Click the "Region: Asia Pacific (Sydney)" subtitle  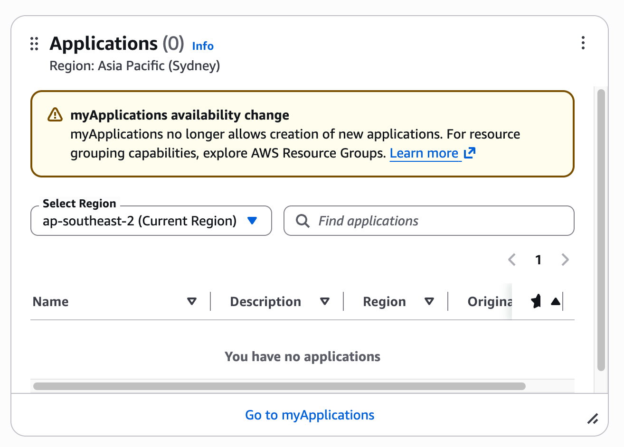pyautogui.click(x=135, y=65)
